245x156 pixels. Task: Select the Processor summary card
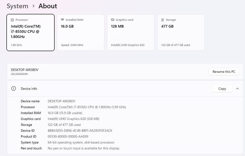pos(30,32)
